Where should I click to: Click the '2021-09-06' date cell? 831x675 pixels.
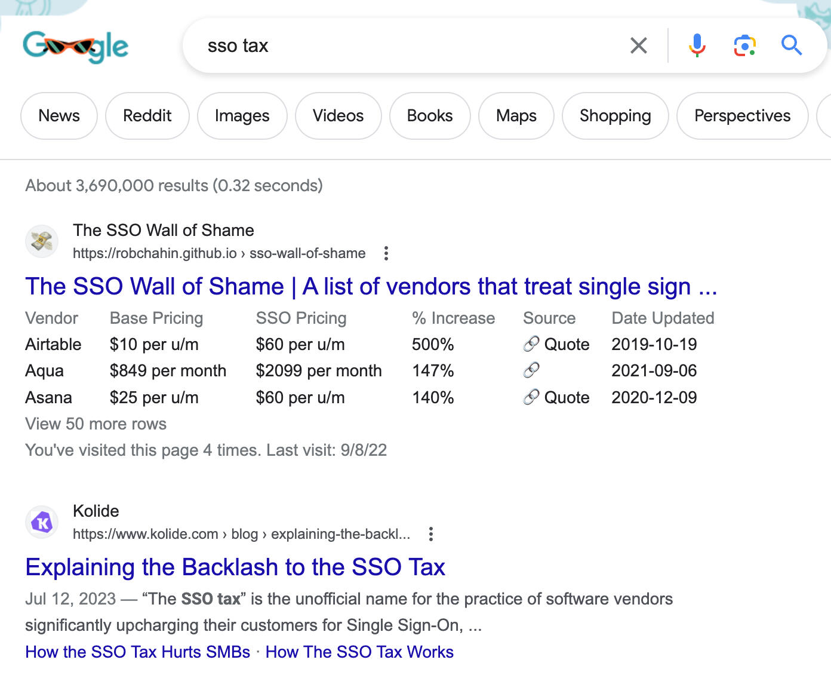pyautogui.click(x=654, y=370)
